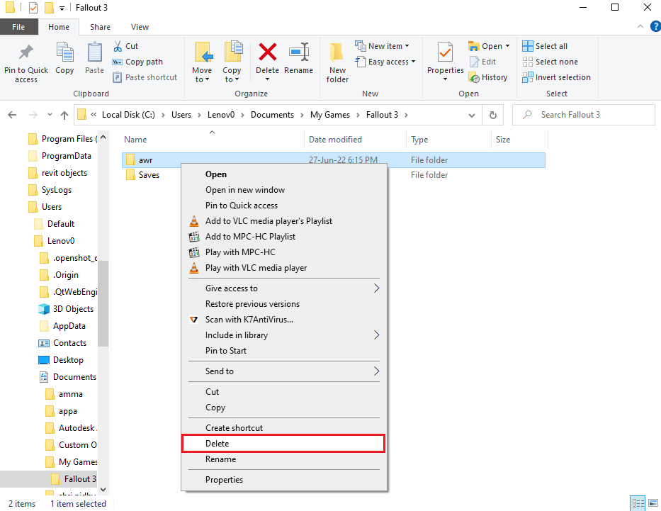Click the Search Fallout 3 box
The image size is (661, 511).
pyautogui.click(x=584, y=115)
